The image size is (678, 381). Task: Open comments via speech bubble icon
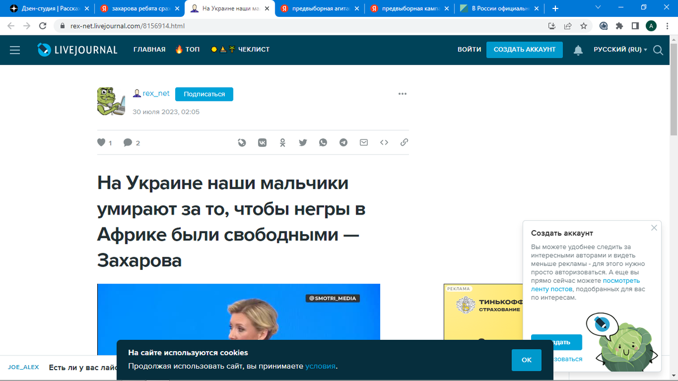click(128, 143)
